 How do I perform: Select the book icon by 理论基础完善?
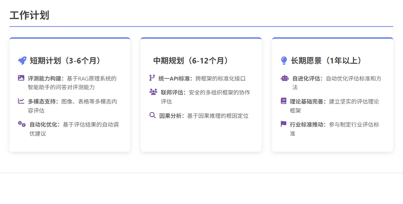click(x=283, y=101)
